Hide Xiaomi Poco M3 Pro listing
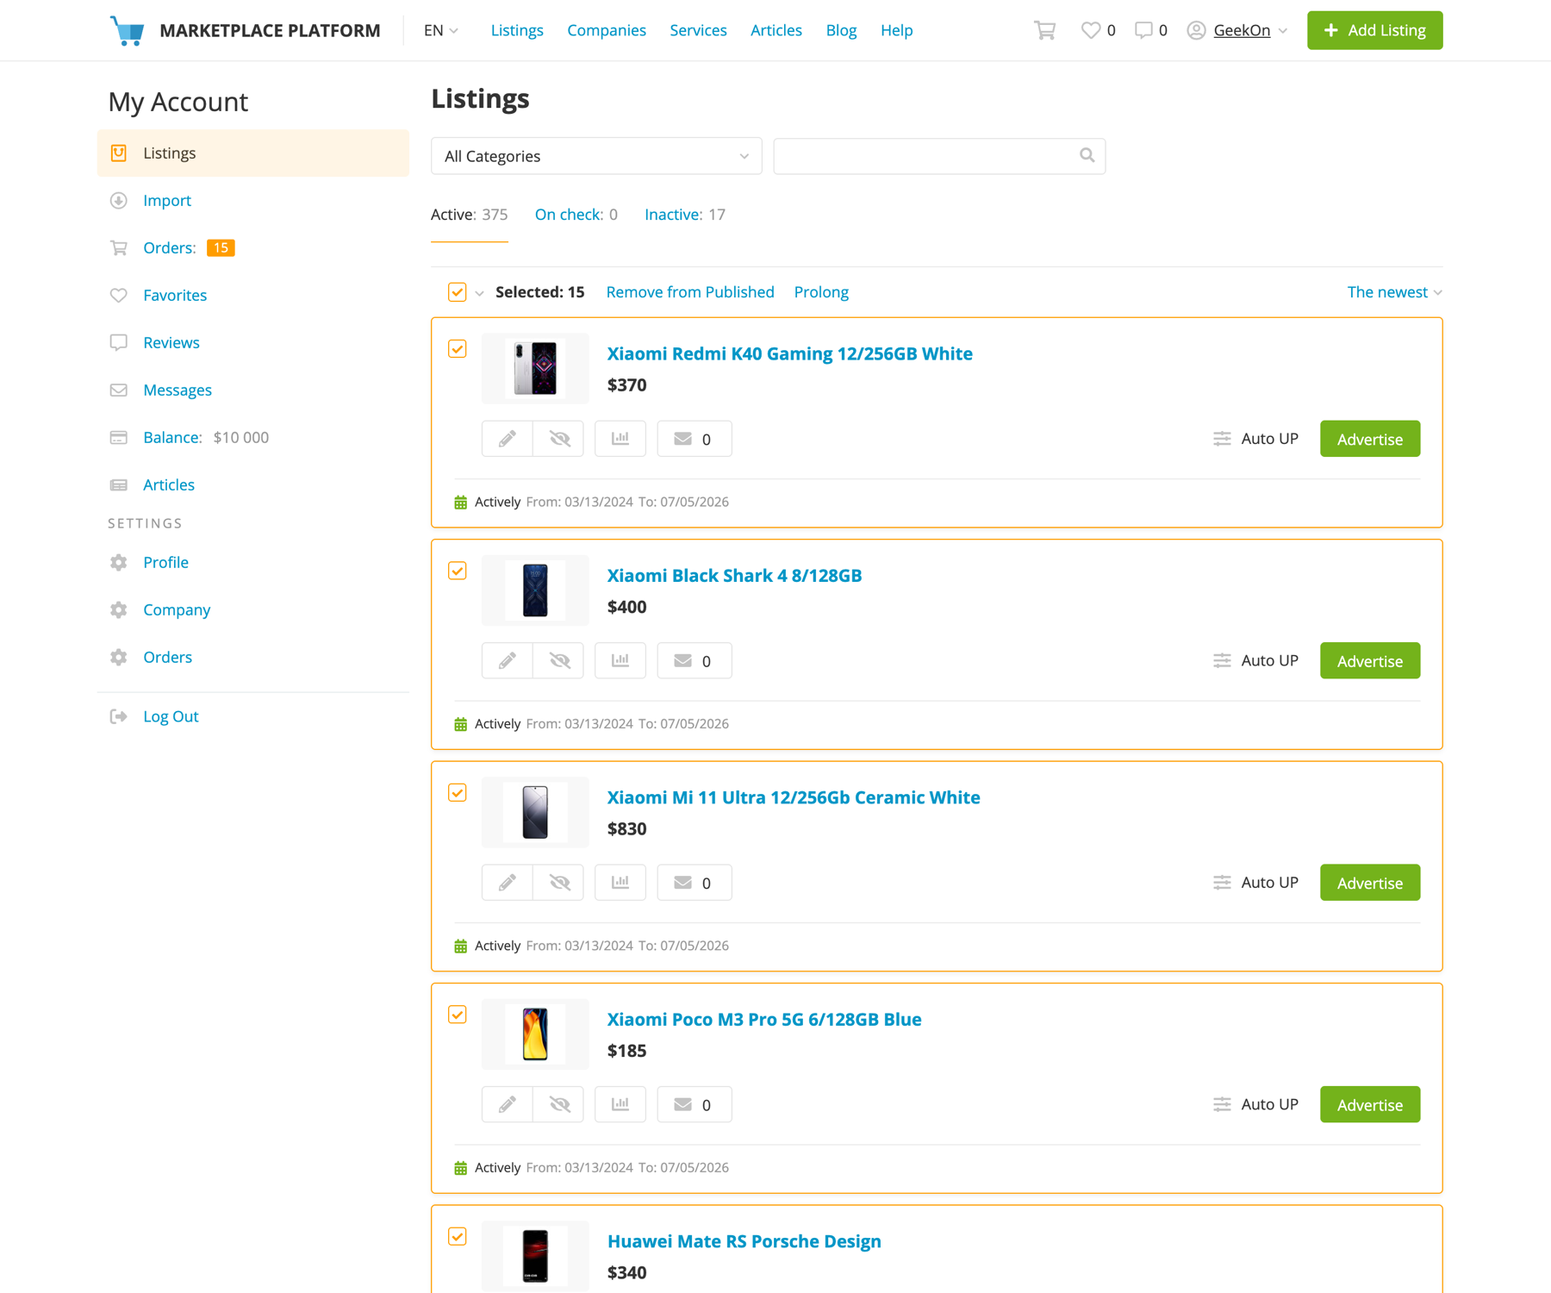1551x1293 pixels. point(558,1104)
